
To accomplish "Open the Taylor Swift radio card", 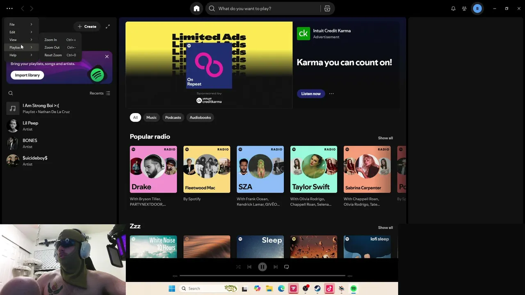I will click(x=314, y=177).
